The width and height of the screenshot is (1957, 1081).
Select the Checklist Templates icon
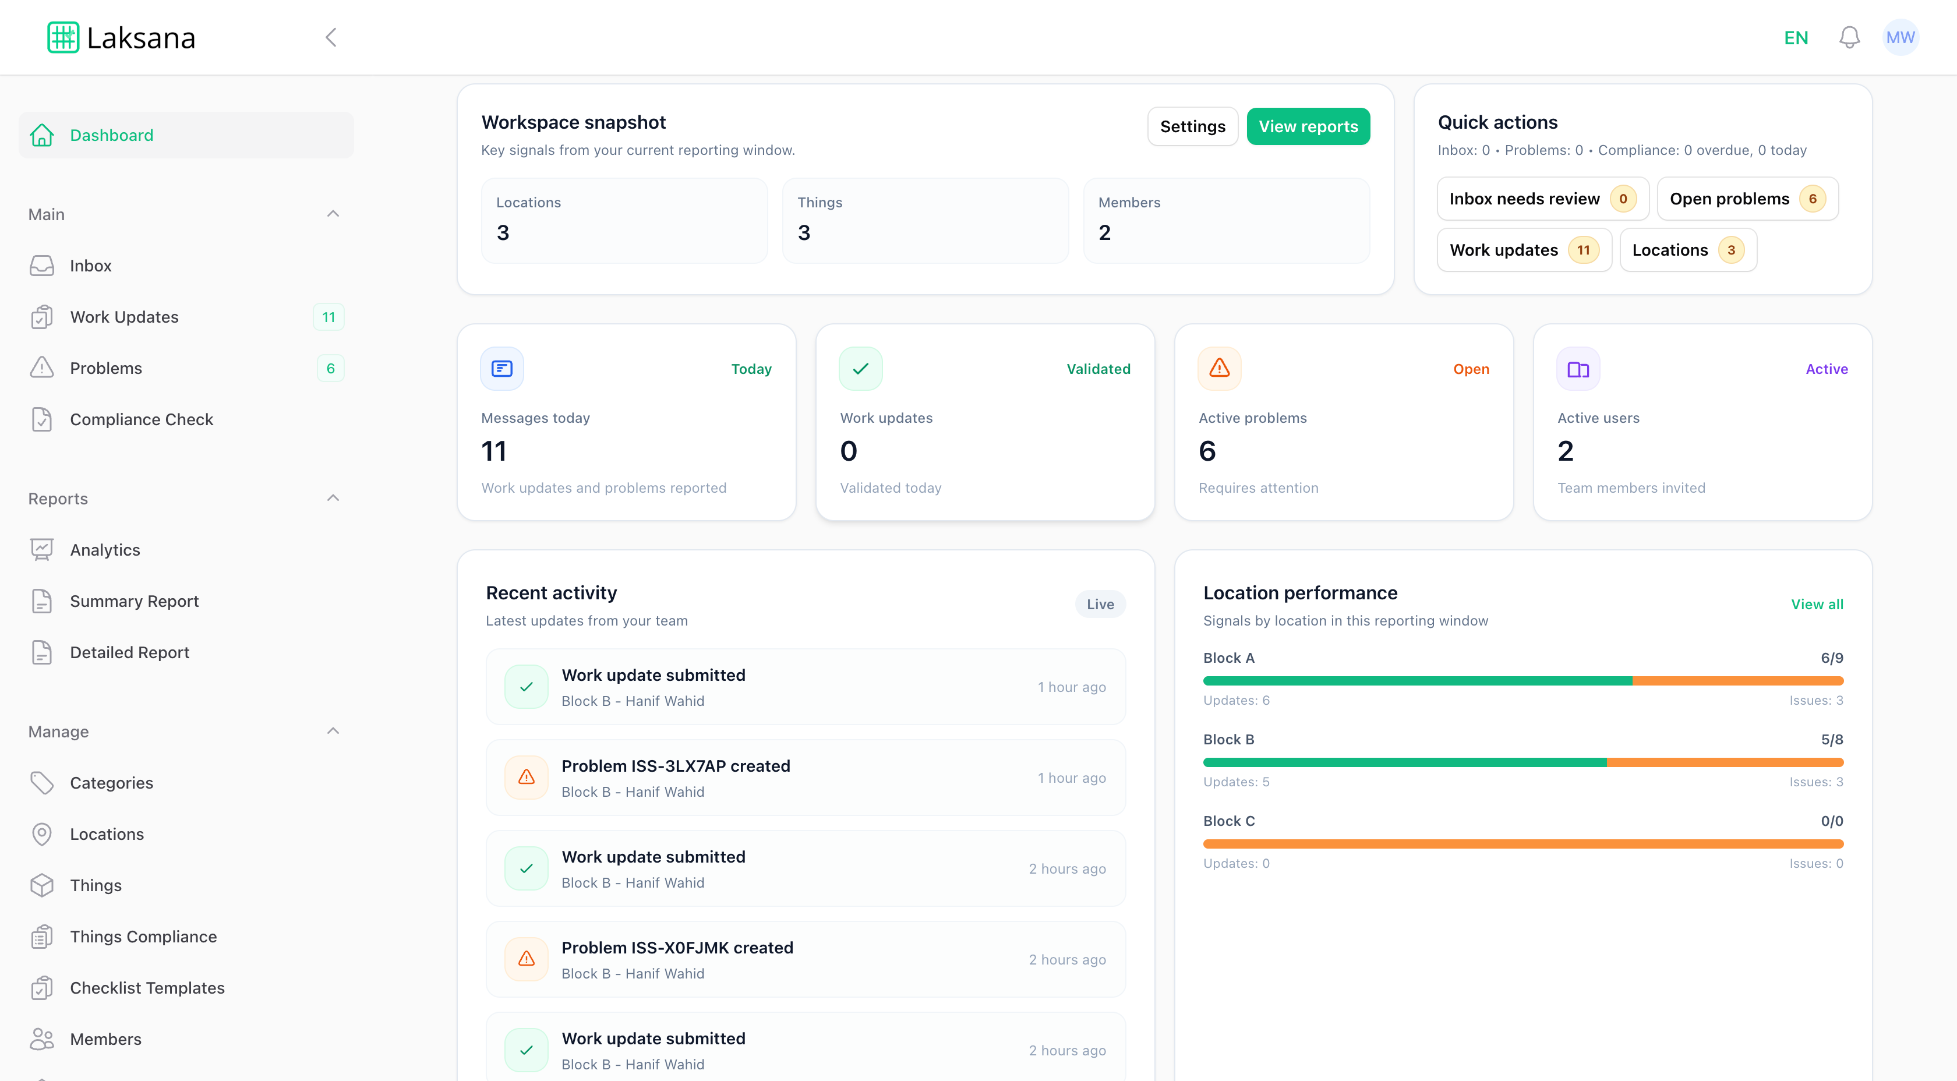click(42, 988)
